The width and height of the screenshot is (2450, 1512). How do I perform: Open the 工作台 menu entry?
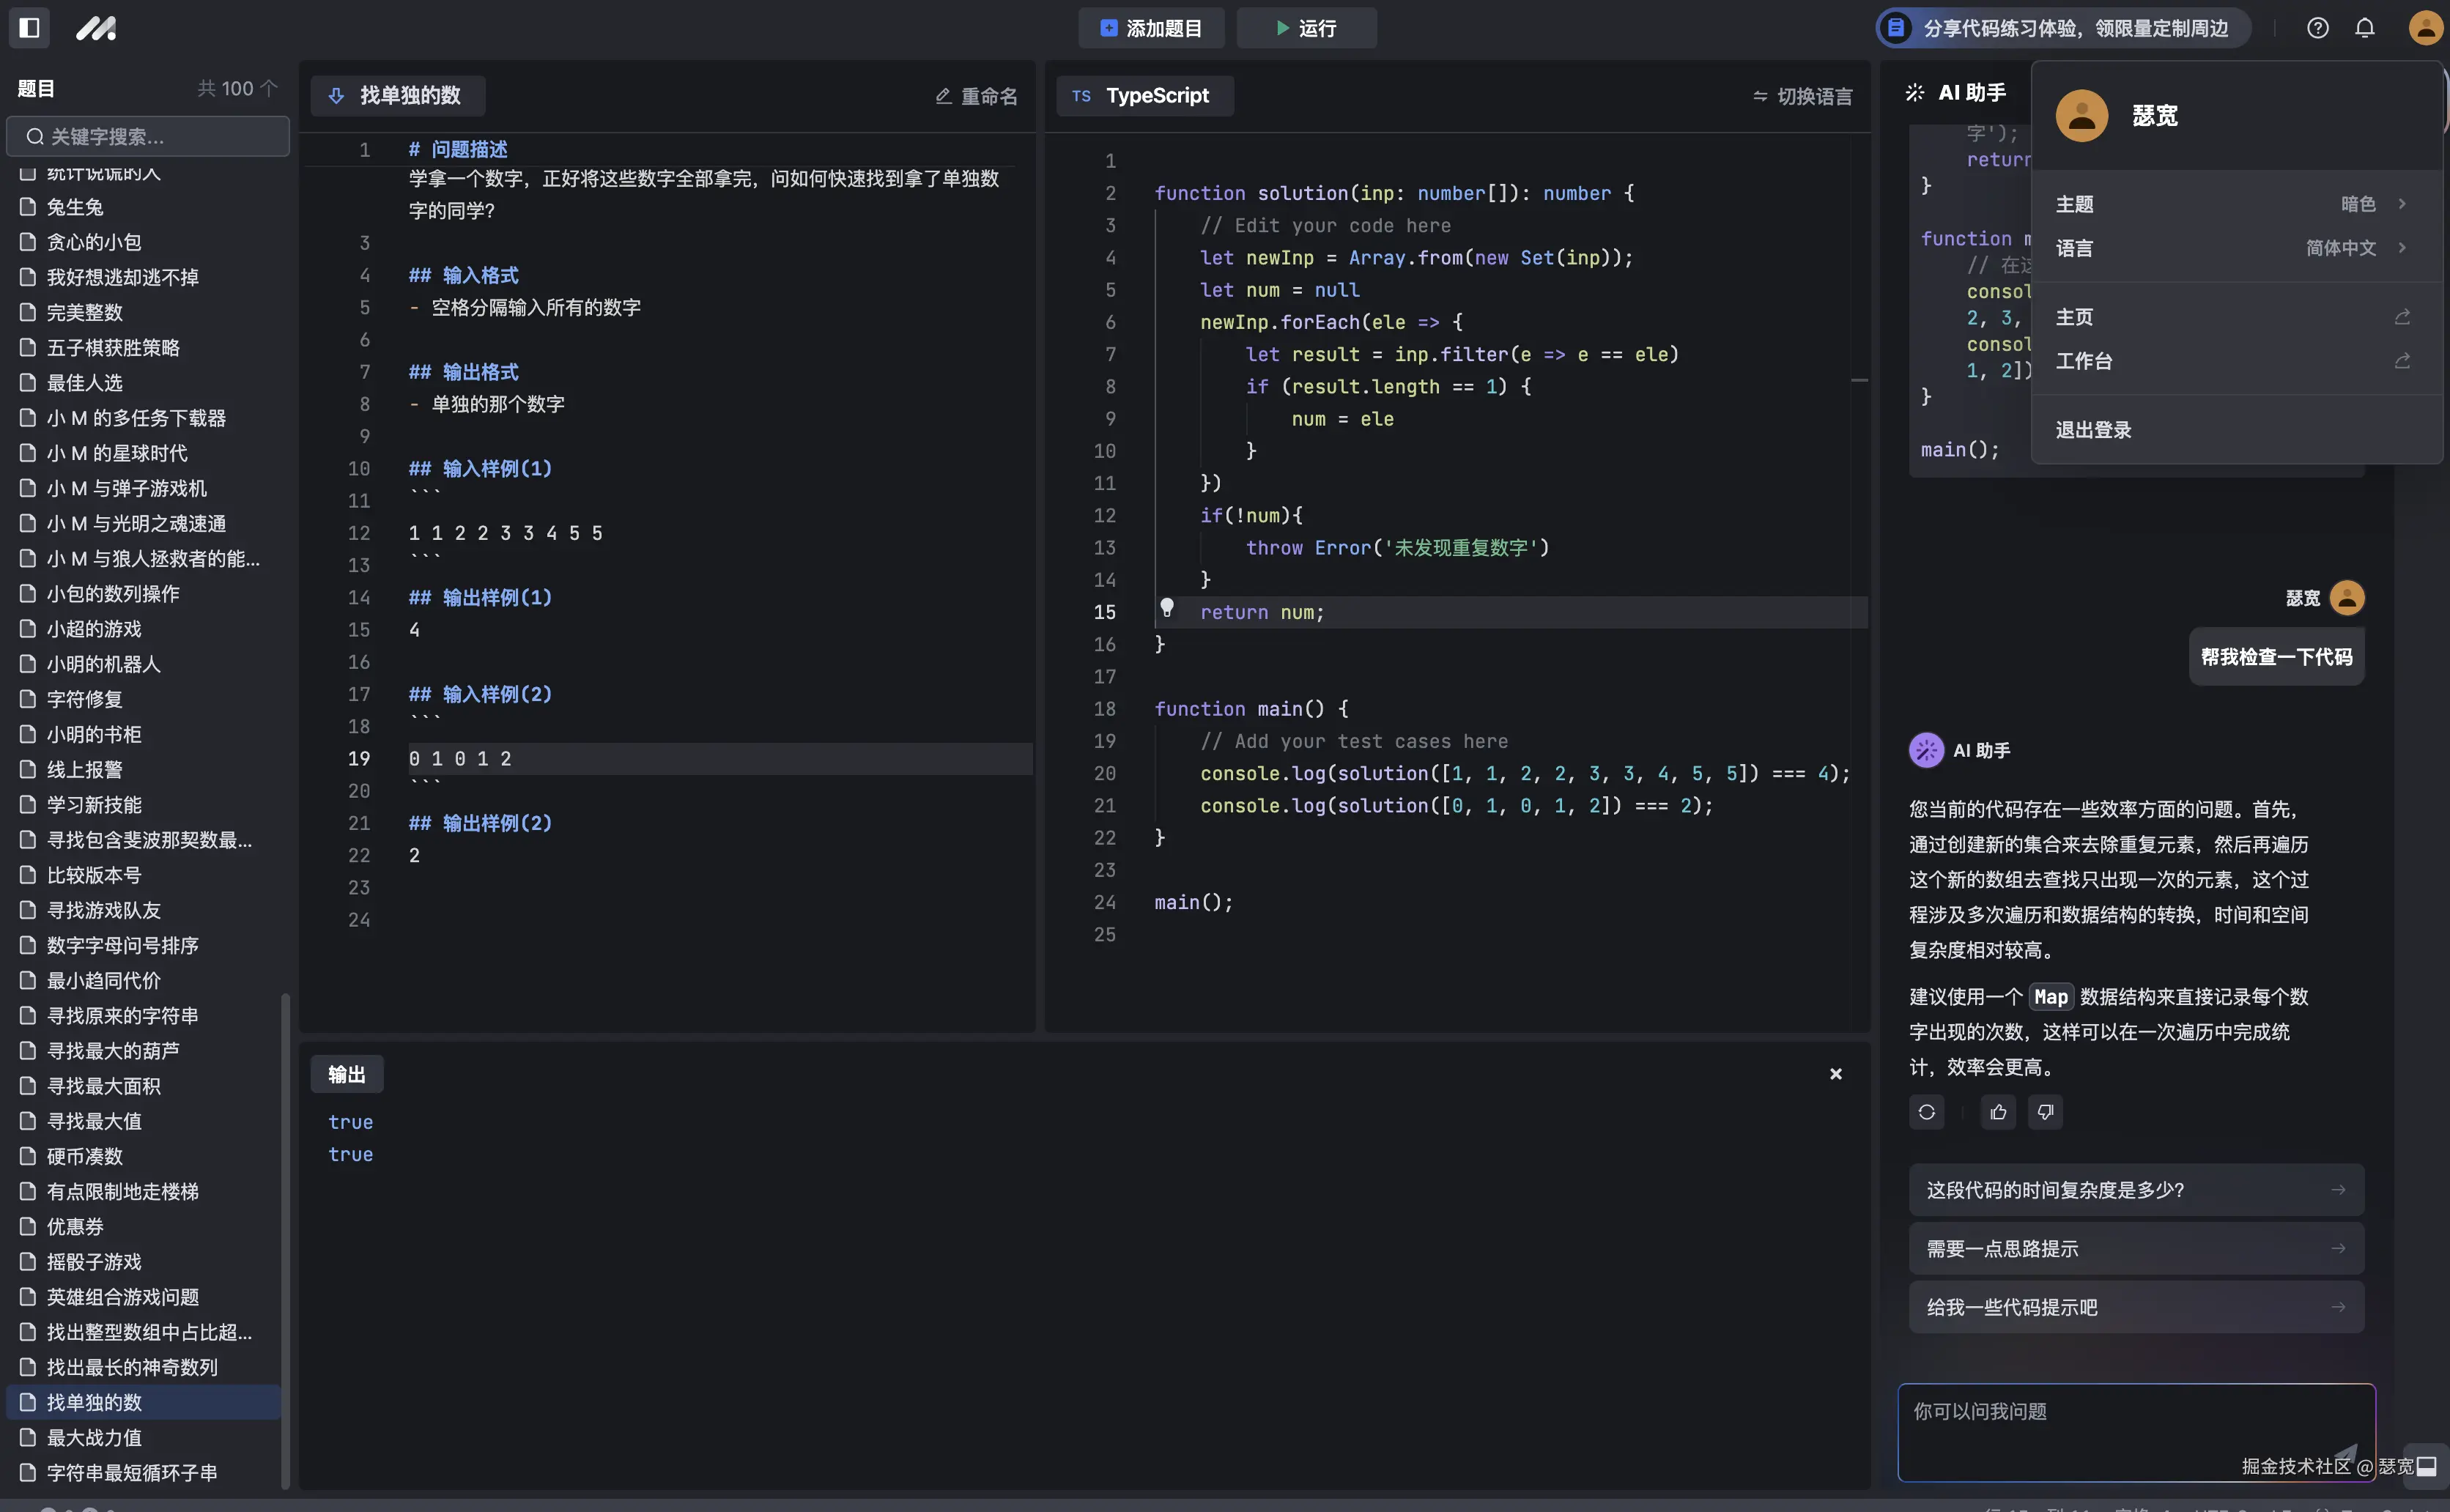[x=2236, y=361]
